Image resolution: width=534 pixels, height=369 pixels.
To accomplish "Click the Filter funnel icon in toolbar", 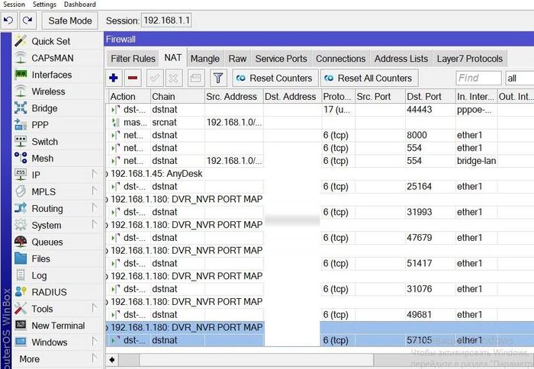I will 217,78.
